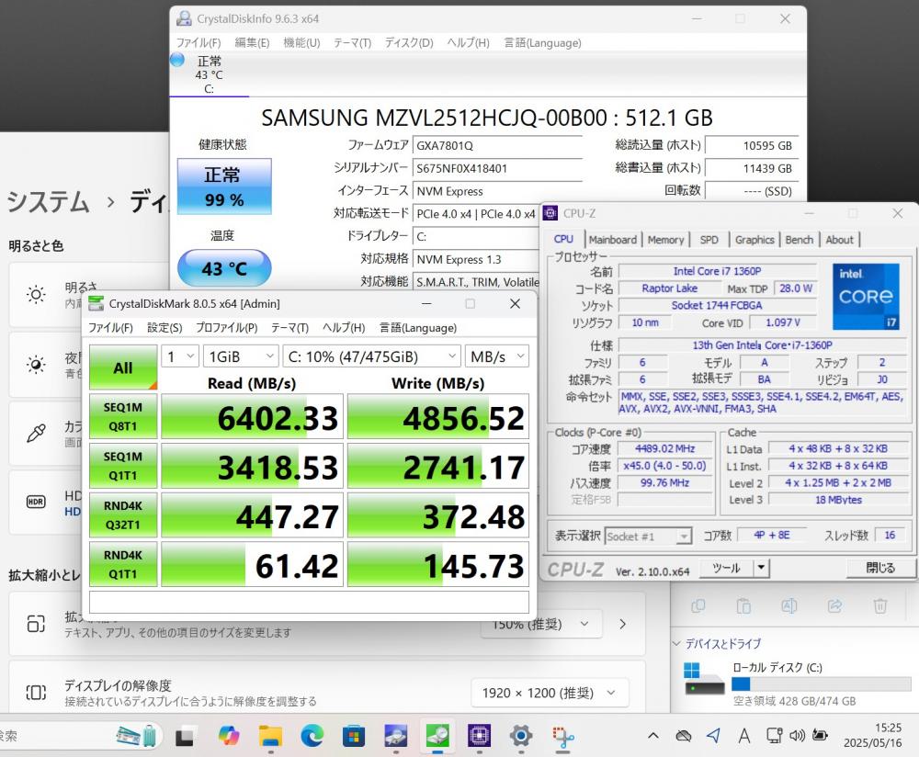Viewport: 919px width, 757px height.
Task: Select the blue disk status circle for C:
Action: [x=177, y=60]
